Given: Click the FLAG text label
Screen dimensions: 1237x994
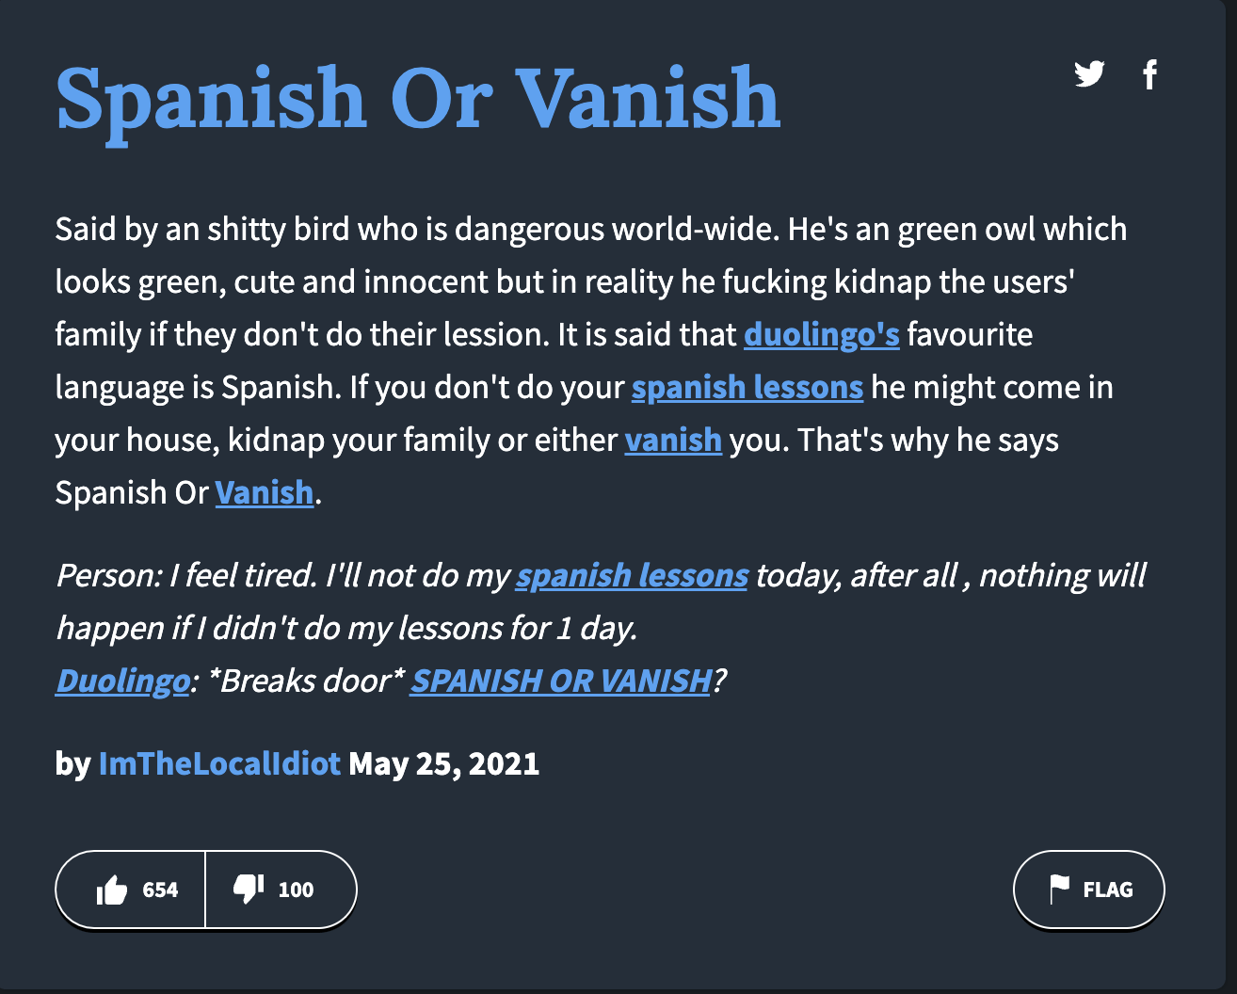Looking at the screenshot, I should tap(1107, 890).
